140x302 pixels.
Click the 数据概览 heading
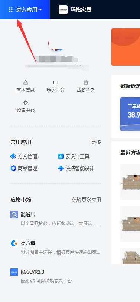[x=130, y=86]
